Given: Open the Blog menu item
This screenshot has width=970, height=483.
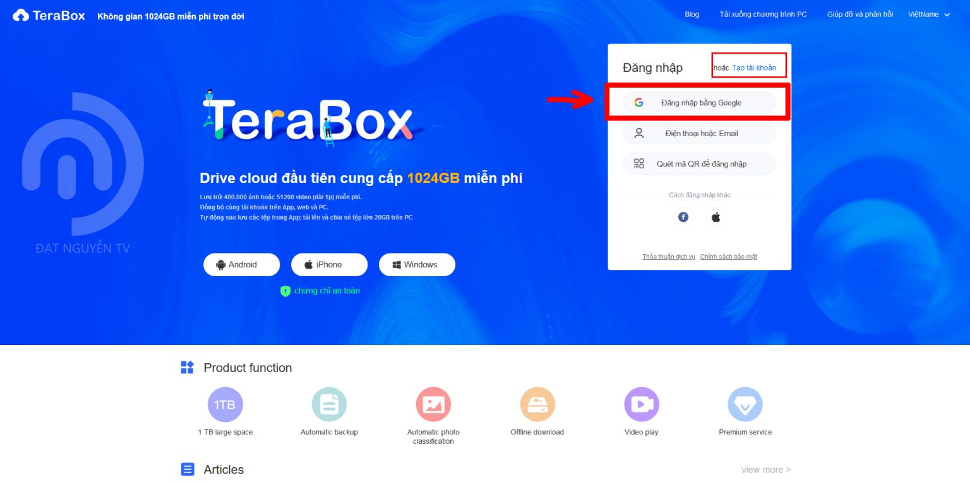Looking at the screenshot, I should coord(692,14).
